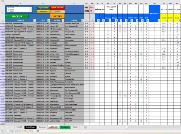Click the outline level 2 button
The image size is (181, 134).
(2, 1)
